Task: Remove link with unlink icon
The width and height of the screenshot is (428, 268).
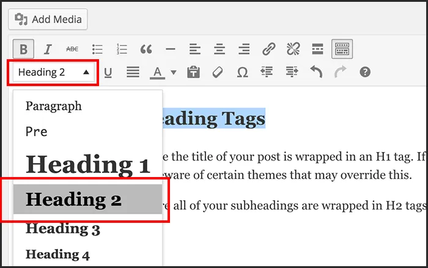Action: [293, 49]
